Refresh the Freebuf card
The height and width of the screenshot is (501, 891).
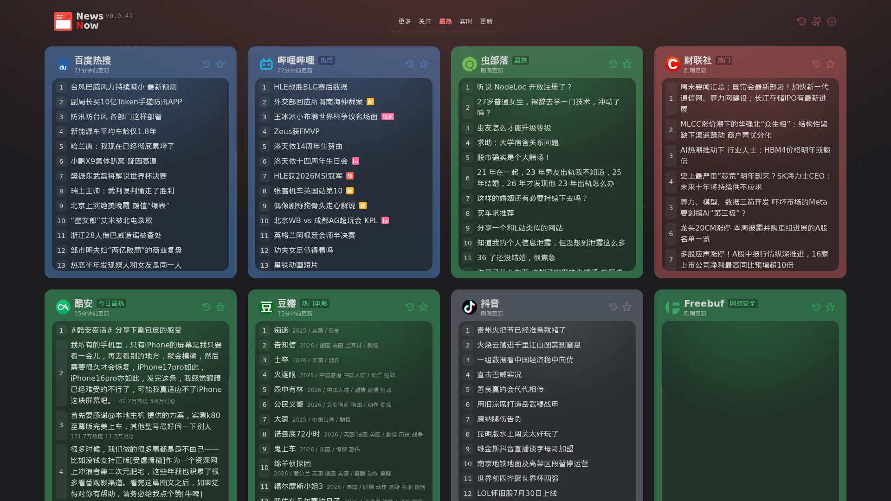point(816,307)
